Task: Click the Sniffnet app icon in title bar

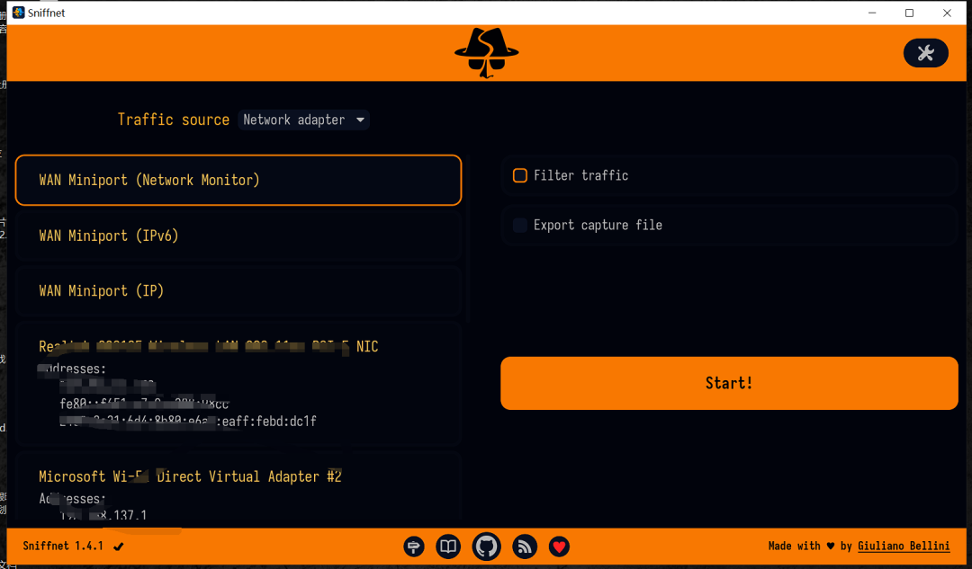Action: click(19, 13)
